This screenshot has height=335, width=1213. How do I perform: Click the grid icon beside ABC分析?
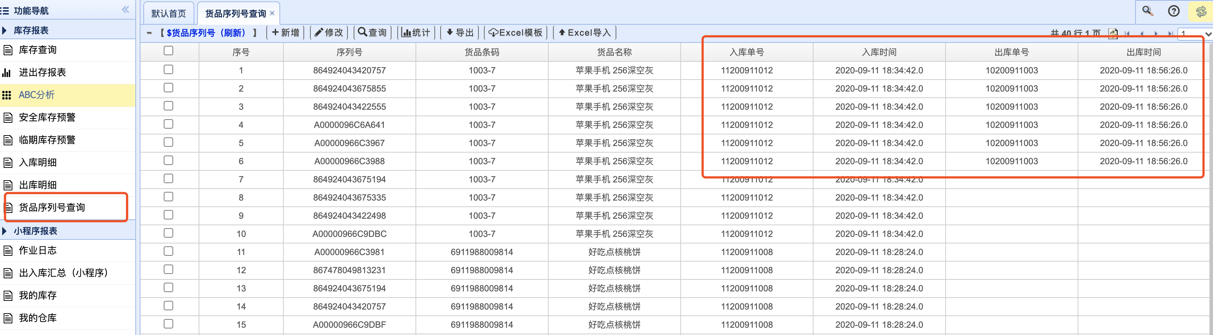[x=7, y=95]
